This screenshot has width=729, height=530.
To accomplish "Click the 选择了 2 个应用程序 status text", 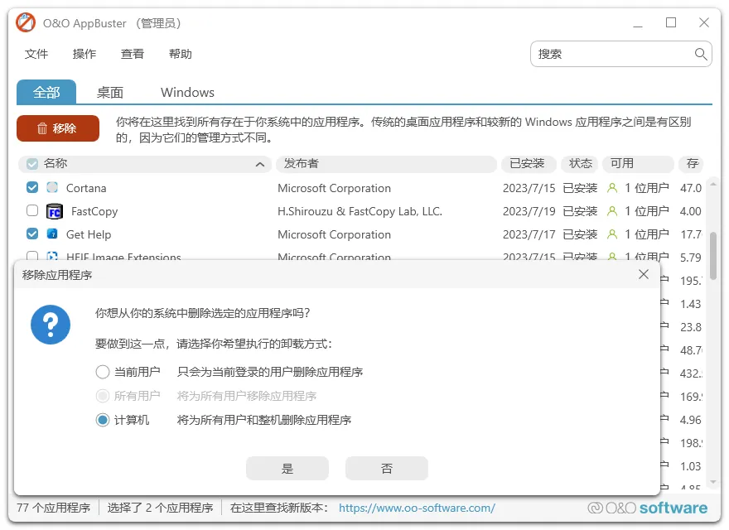I will (x=160, y=508).
